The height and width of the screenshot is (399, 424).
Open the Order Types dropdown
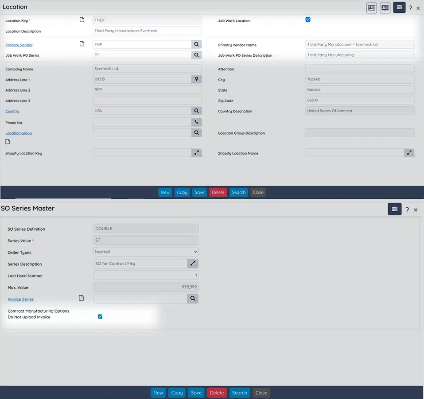tap(146, 252)
